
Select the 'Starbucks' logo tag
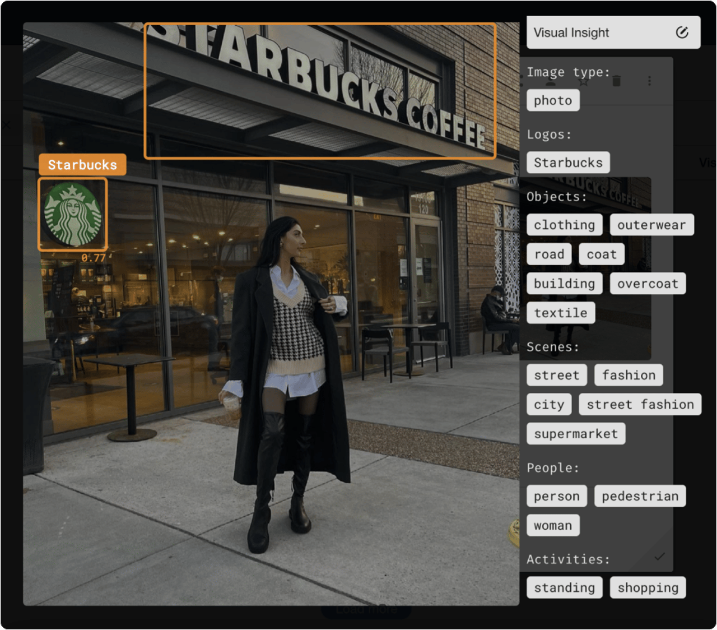pos(567,163)
